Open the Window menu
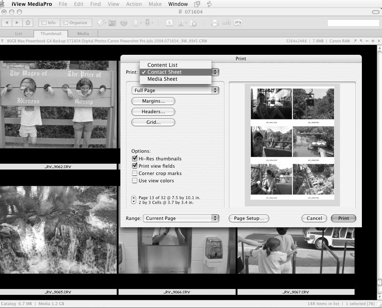 [178, 4]
